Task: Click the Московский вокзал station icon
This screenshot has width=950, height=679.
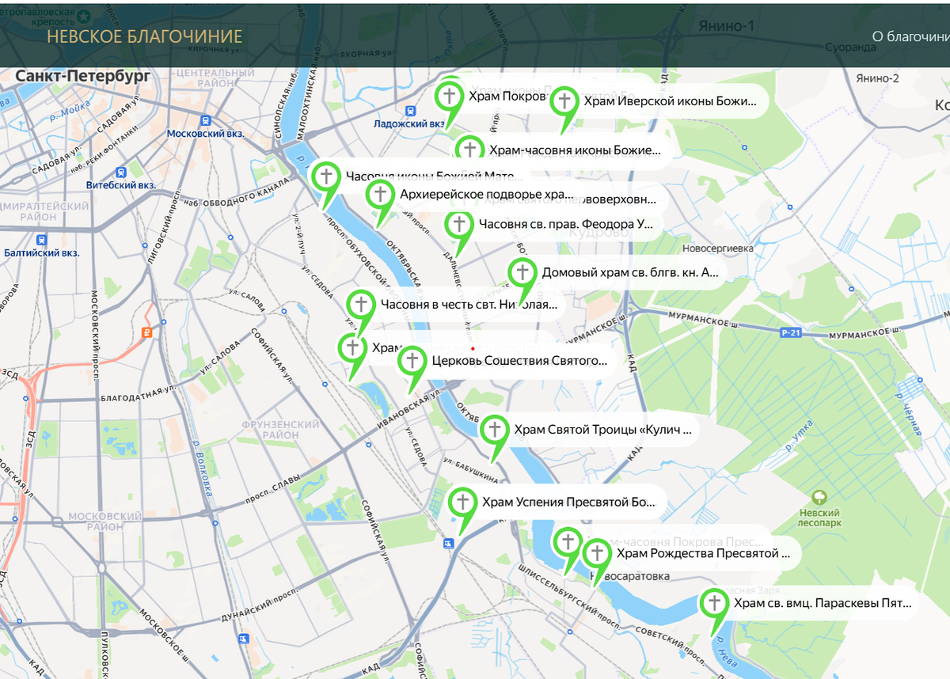Action: click(206, 121)
